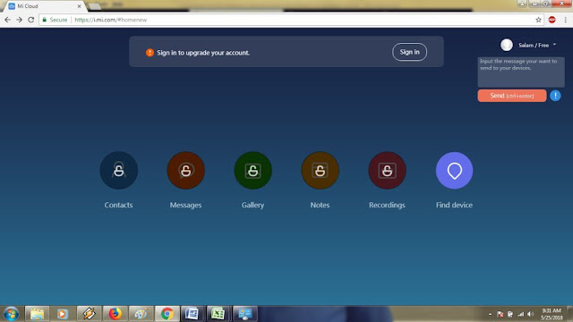573x322 pixels.
Task: Open the locked Gallery icon
Action: coord(252,171)
